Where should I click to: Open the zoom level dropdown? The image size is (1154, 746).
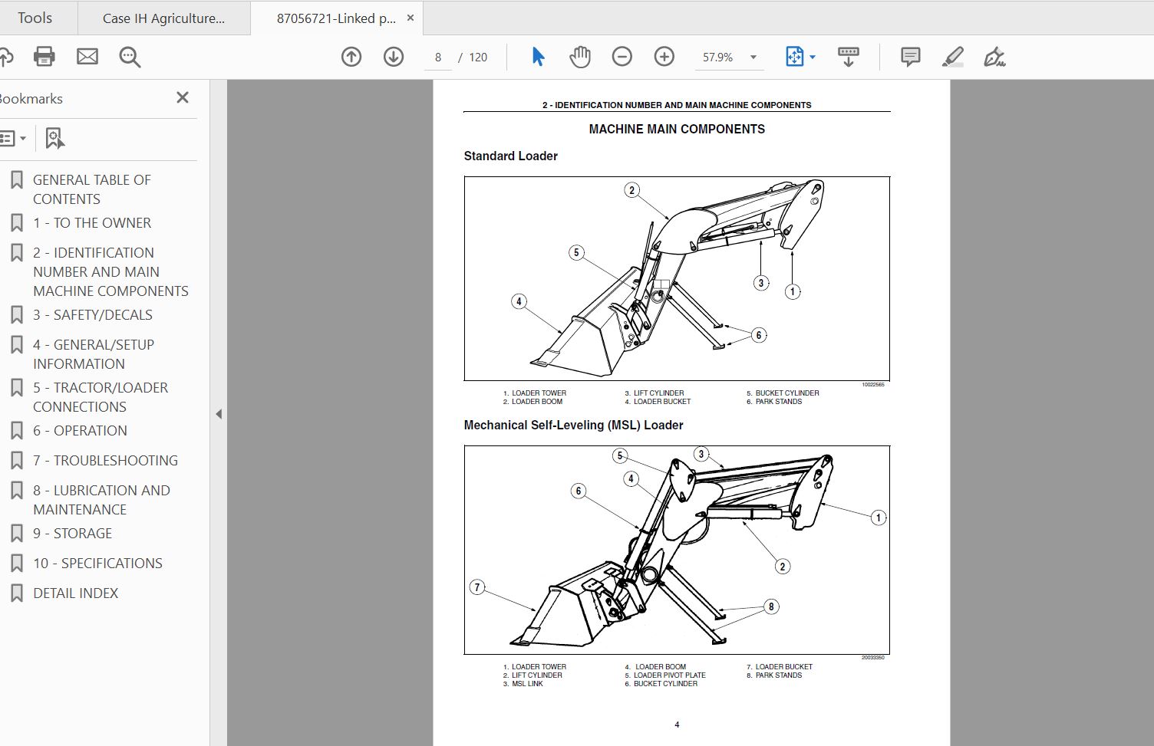pyautogui.click(x=753, y=58)
